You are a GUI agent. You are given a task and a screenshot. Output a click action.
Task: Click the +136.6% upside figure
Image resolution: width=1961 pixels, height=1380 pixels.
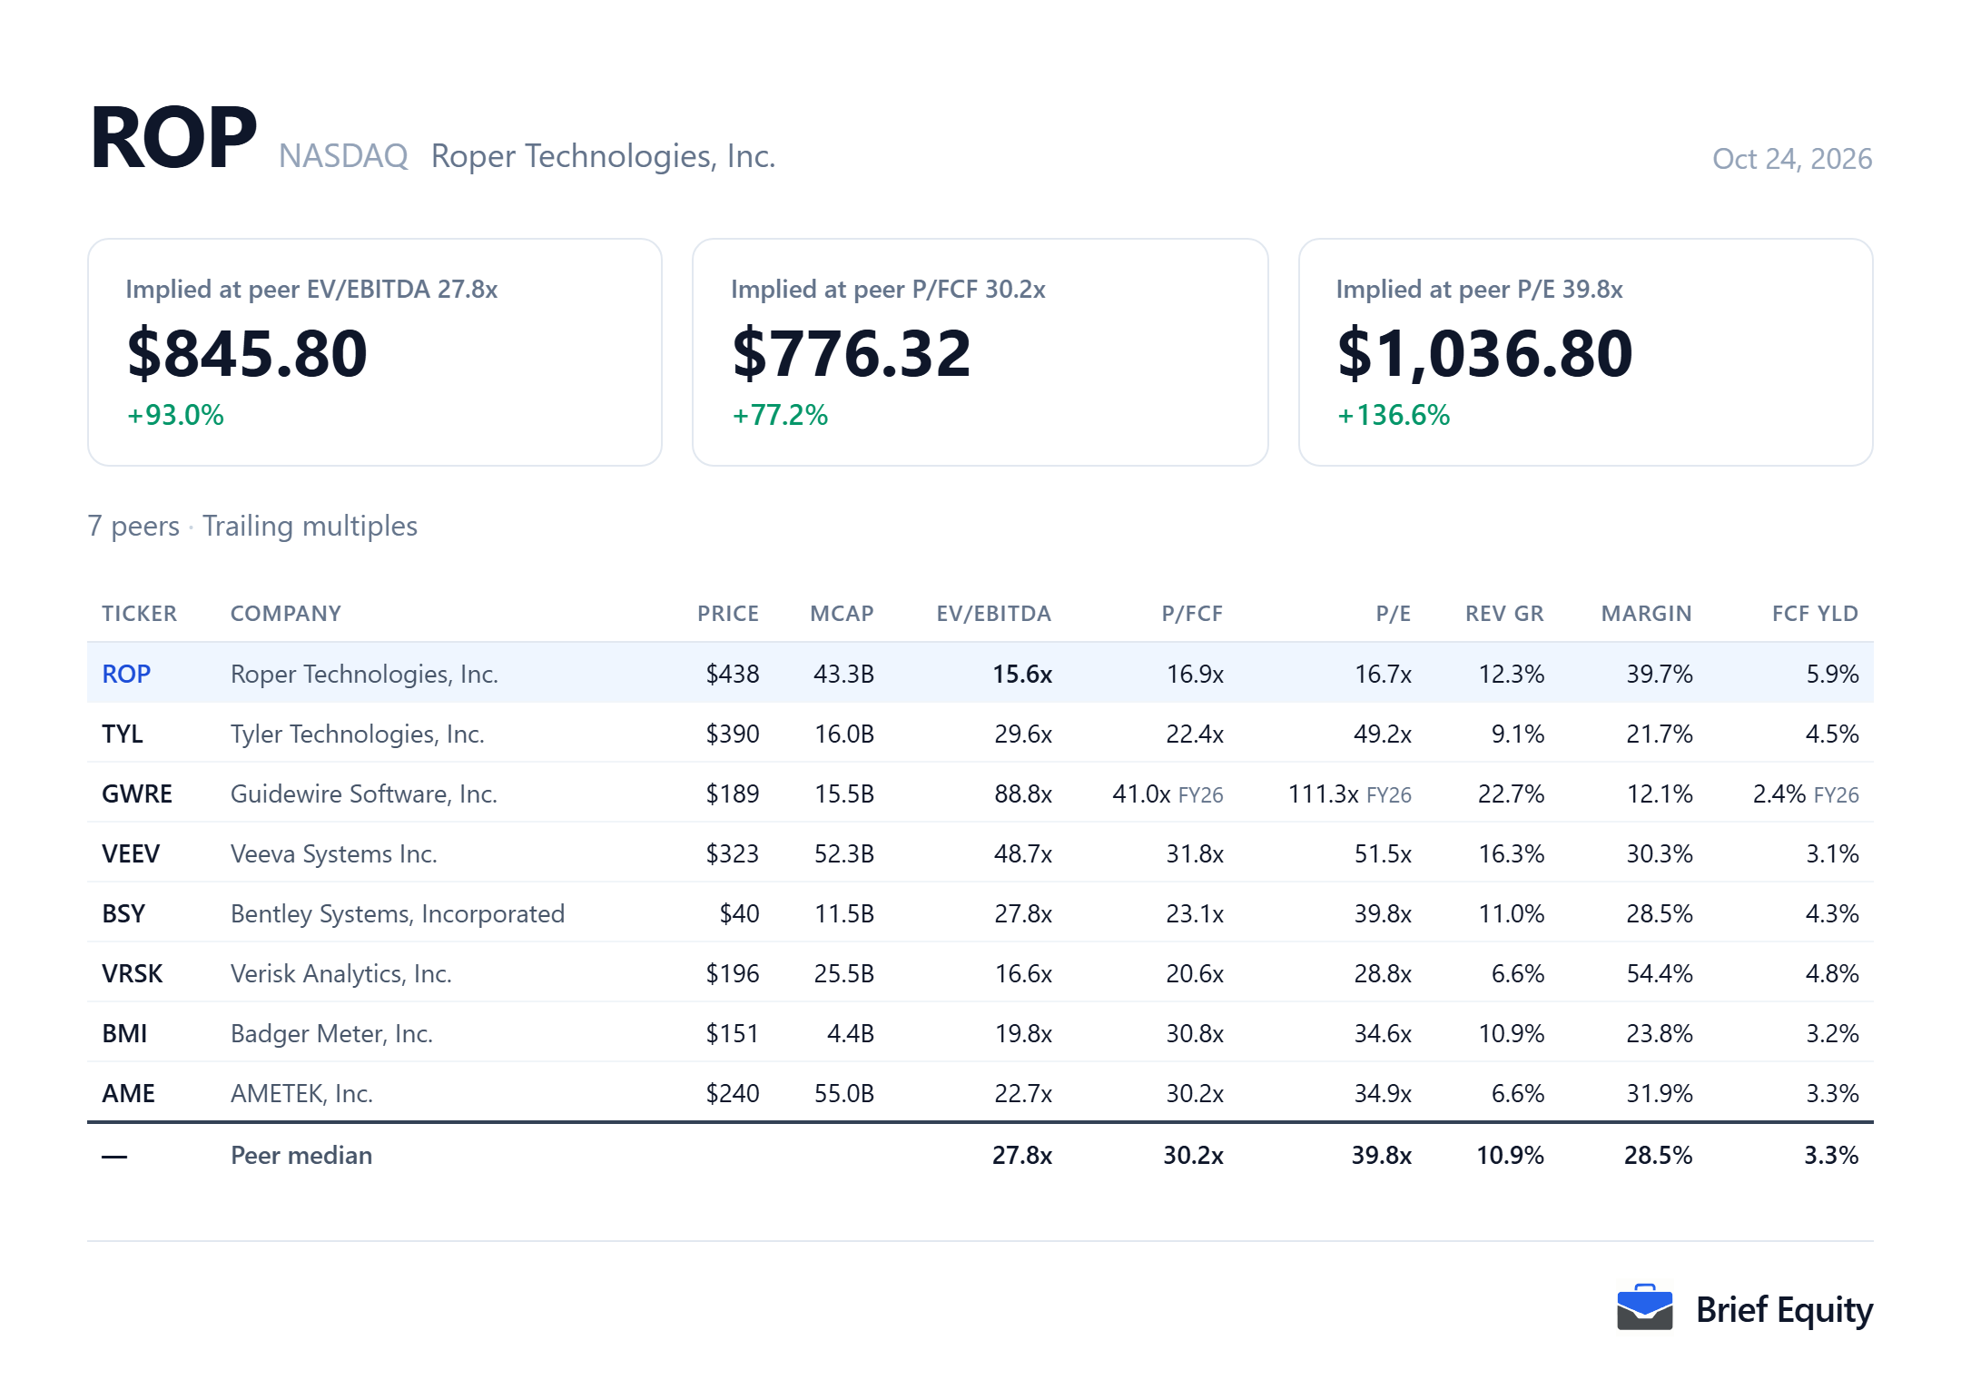coord(1394,415)
